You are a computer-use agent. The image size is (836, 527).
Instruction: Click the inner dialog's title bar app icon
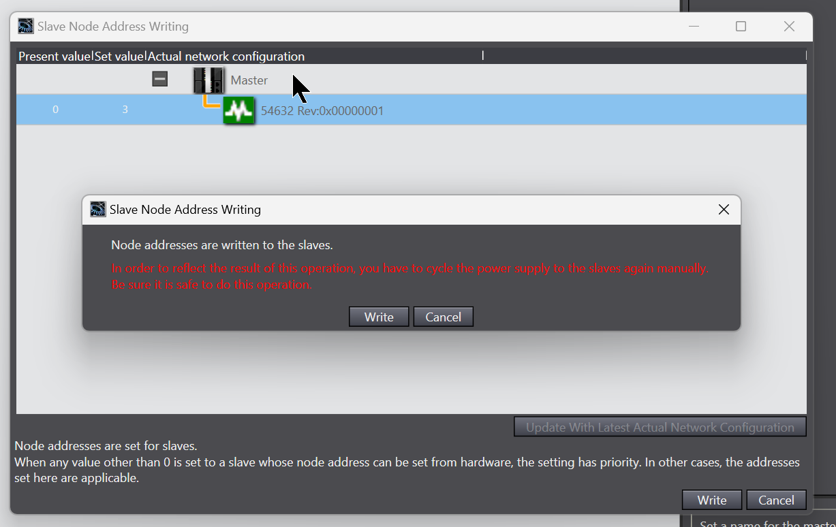point(98,209)
